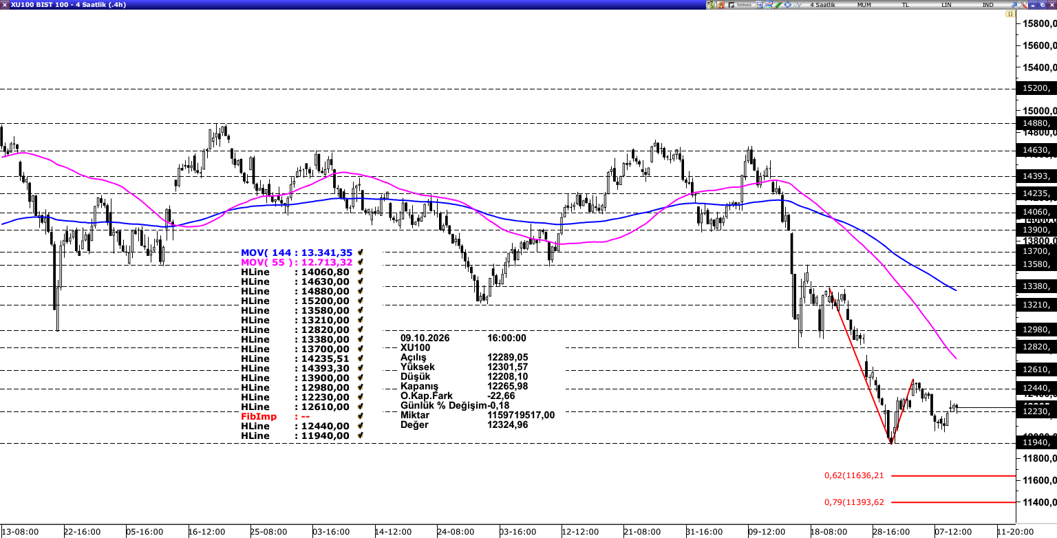
Task: Click the blue four-arrow move icon
Action: [x=788, y=5]
